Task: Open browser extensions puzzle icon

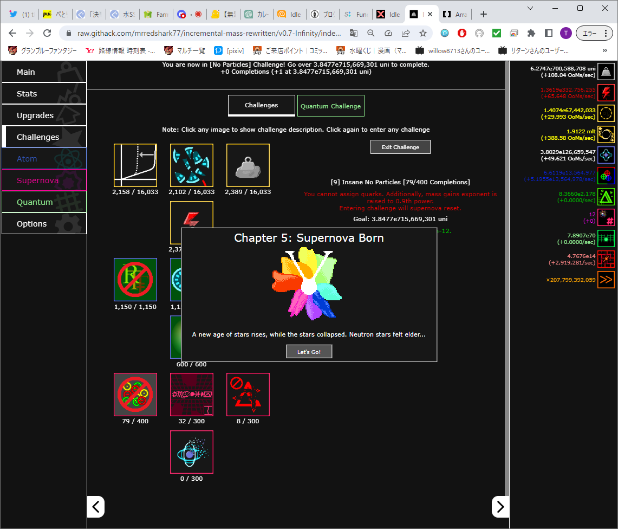Action: [x=531, y=33]
